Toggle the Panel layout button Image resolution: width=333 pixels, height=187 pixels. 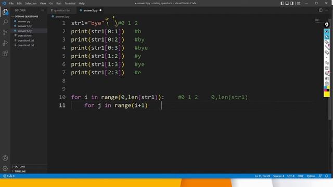(287, 3)
